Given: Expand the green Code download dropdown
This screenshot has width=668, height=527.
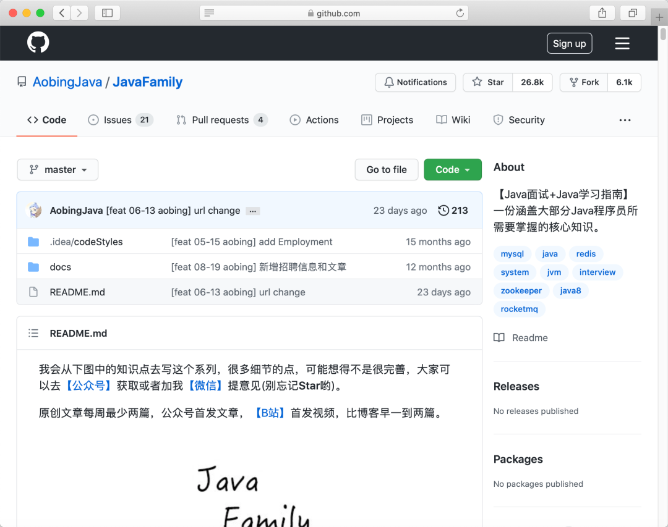Looking at the screenshot, I should [x=452, y=169].
